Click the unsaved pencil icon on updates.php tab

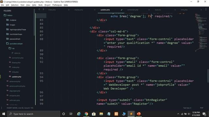point(121,10)
